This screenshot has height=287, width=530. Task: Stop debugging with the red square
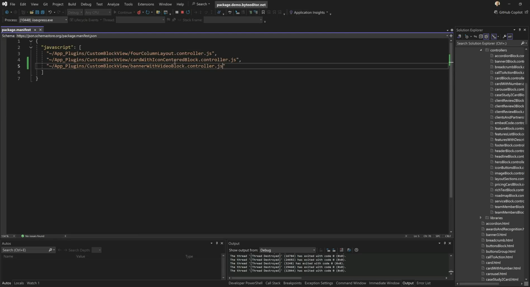pyautogui.click(x=182, y=12)
